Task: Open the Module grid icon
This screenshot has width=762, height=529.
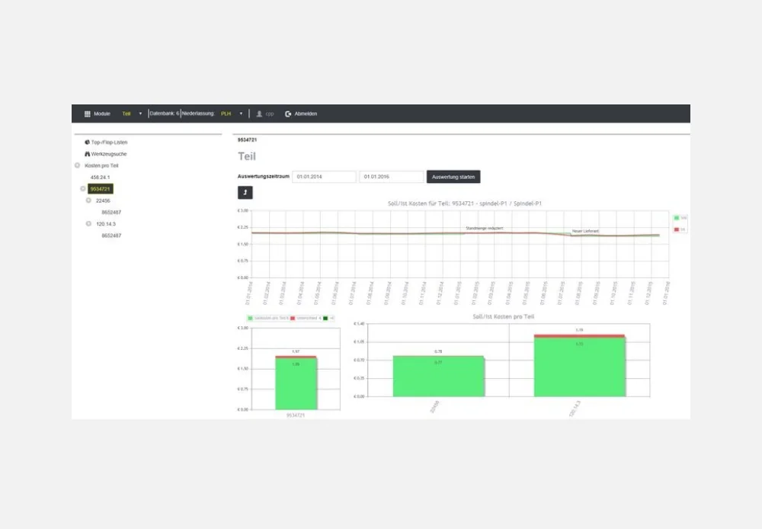Action: pos(88,114)
